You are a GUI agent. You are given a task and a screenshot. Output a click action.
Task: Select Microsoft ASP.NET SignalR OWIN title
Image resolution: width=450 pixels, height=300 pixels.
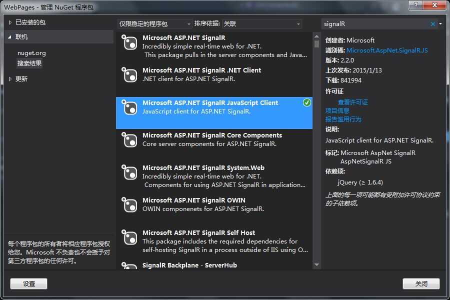pos(194,200)
